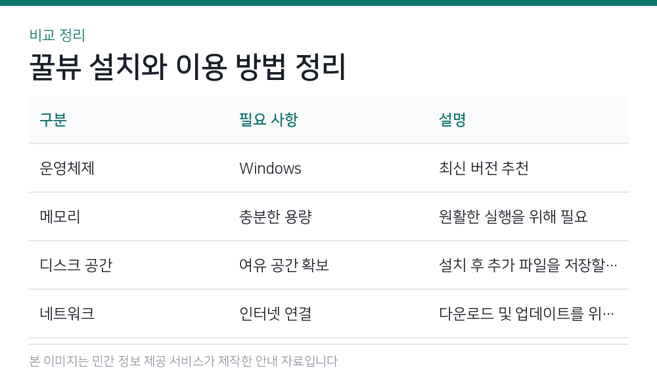This screenshot has width=657, height=379.
Task: Click the heading '꿀뷰 설치와 이용 방법 정리'
Action: 187,67
